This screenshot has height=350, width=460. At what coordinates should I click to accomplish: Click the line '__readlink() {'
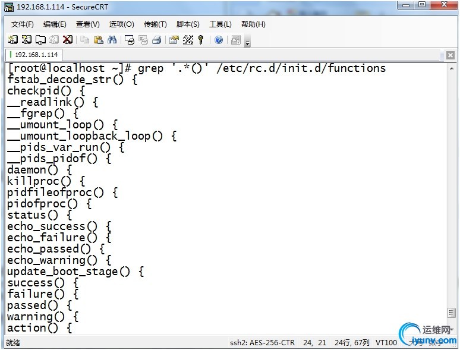point(52,102)
